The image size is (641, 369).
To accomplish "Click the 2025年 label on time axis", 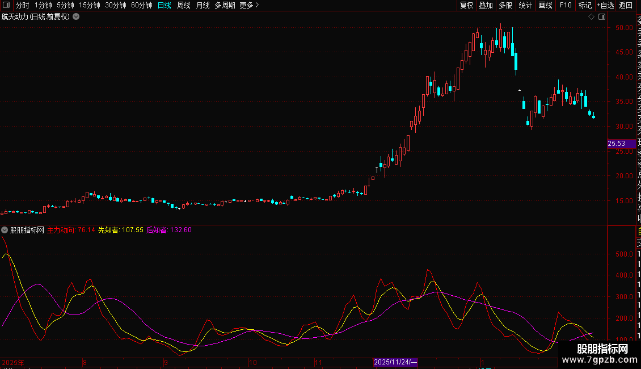I will [13, 362].
